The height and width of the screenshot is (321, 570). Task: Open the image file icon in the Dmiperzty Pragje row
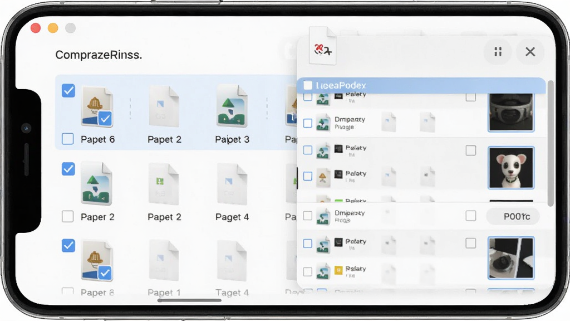(x=323, y=123)
